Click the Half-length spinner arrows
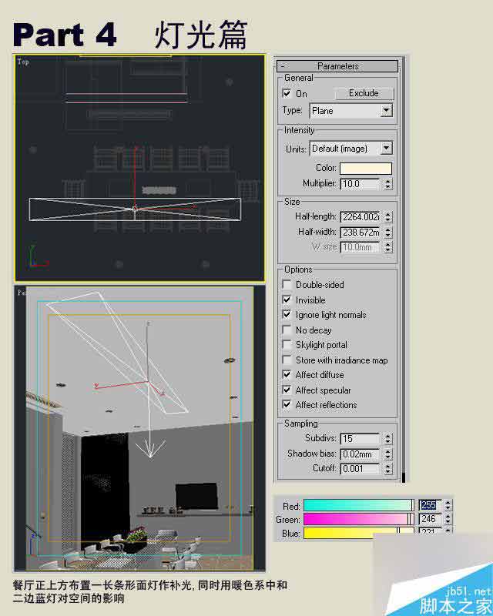The width and height of the screenshot is (493, 616). pos(388,217)
